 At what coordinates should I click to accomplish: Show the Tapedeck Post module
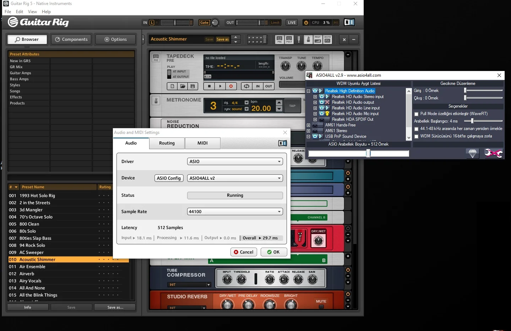pyautogui.click(x=289, y=39)
